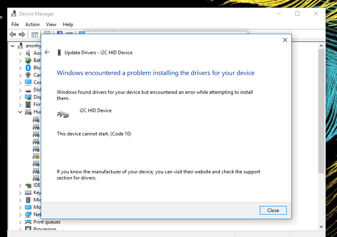
Task: Open the Action menu
Action: tap(32, 24)
